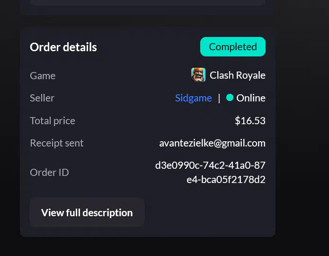Click the Total price label
Screen dimensions: 329x256
(x=52, y=121)
